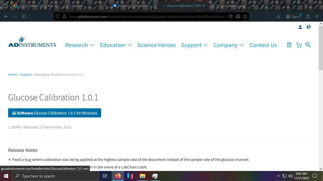Open tracking protection shield icon
The image size is (323, 181).
(58, 16)
